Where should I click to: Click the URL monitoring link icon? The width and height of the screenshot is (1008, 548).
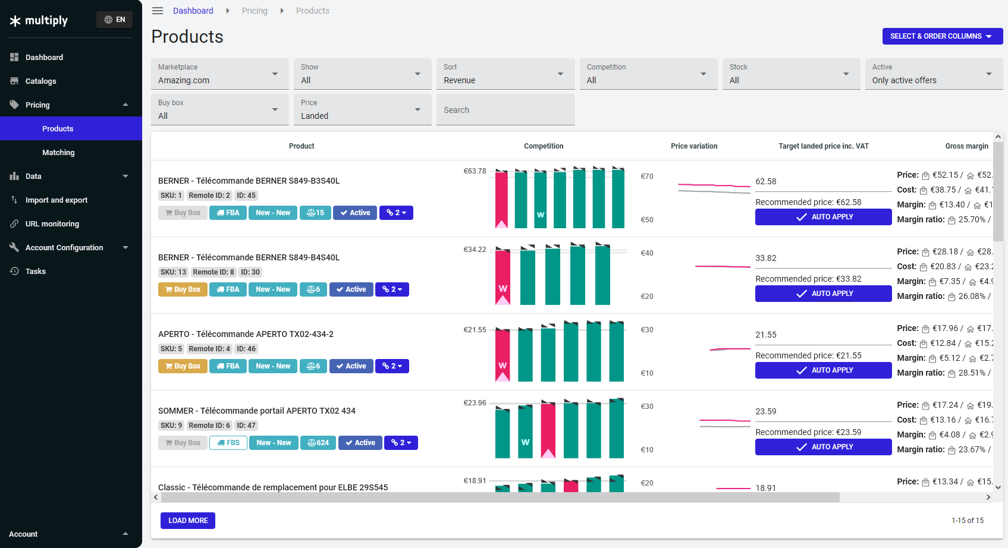coord(14,223)
